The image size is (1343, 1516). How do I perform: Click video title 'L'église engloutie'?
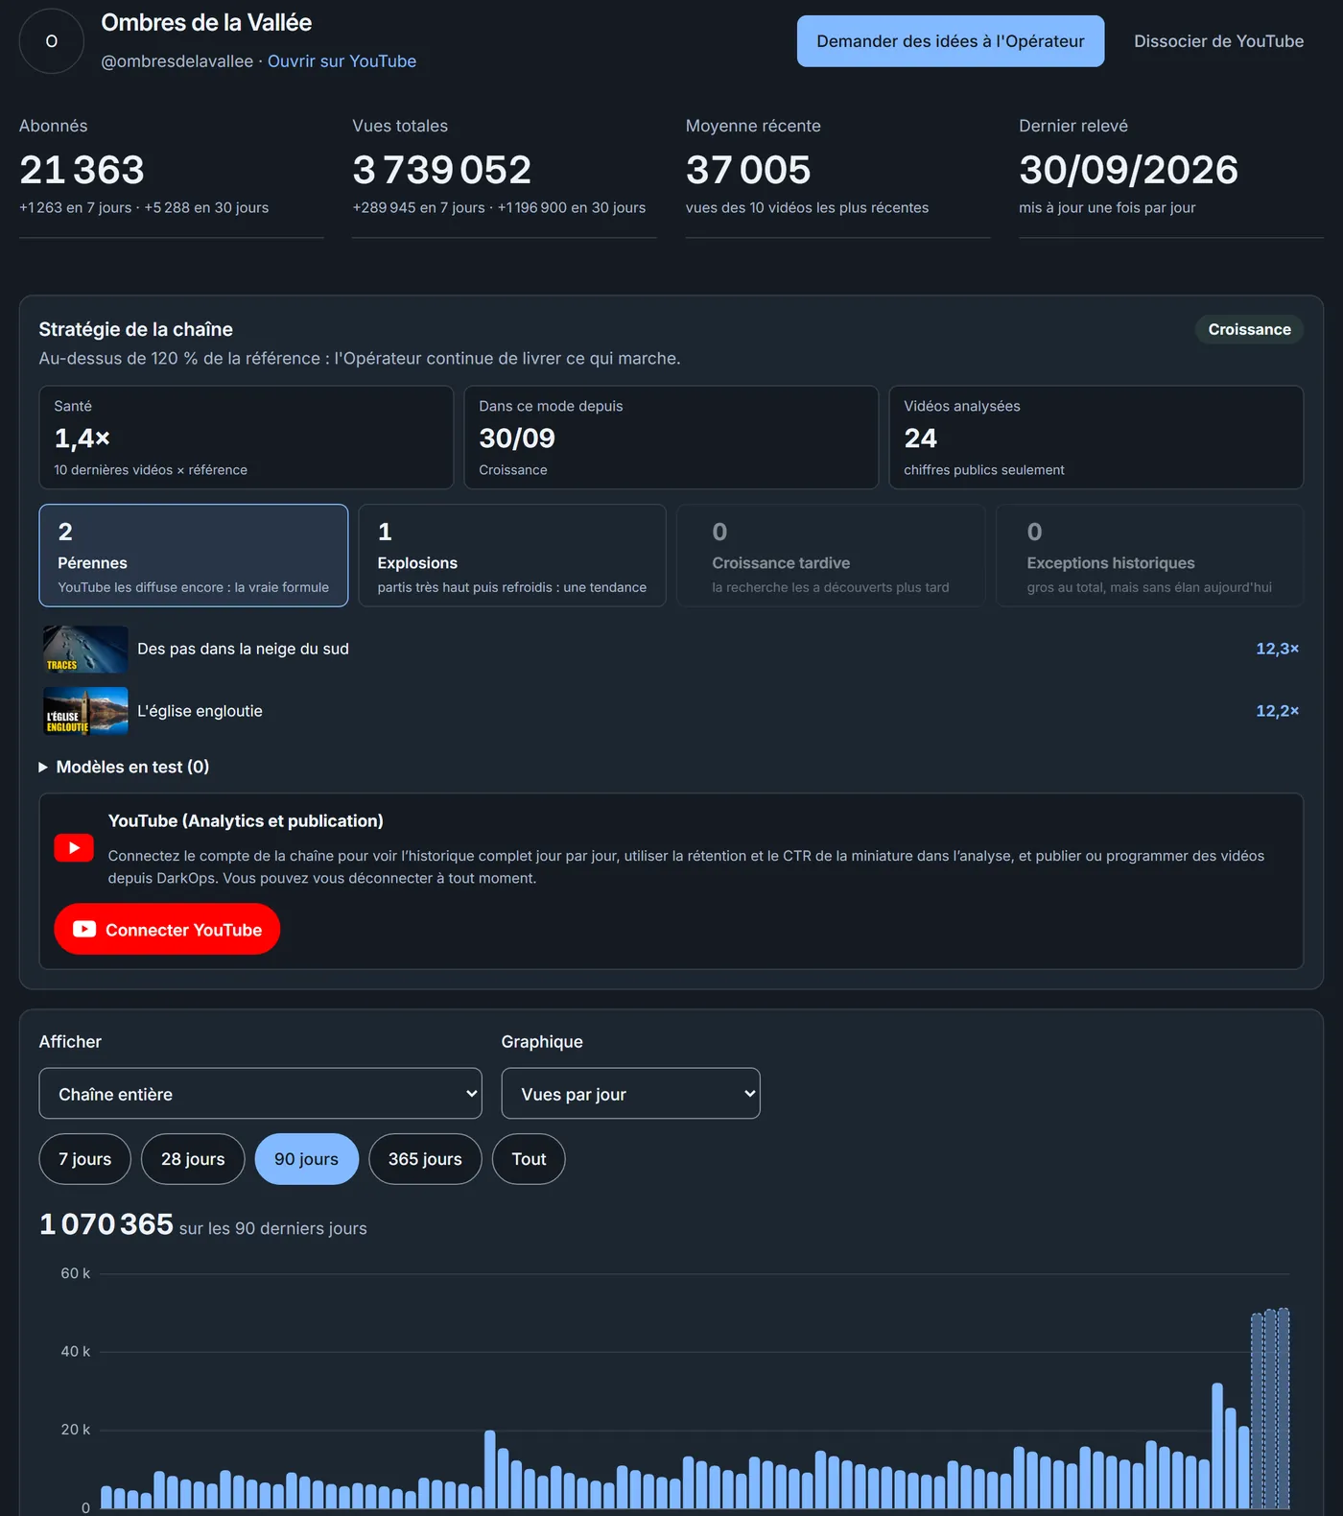tap(200, 711)
